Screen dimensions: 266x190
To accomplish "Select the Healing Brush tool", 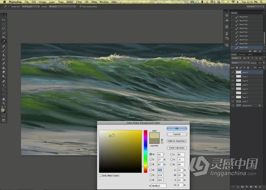I will [4, 46].
